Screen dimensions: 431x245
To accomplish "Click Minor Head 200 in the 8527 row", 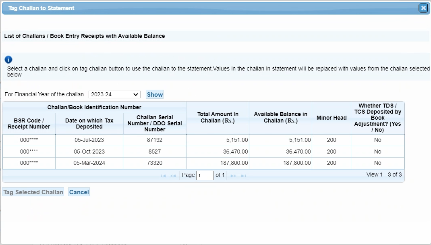I will click(x=332, y=152).
